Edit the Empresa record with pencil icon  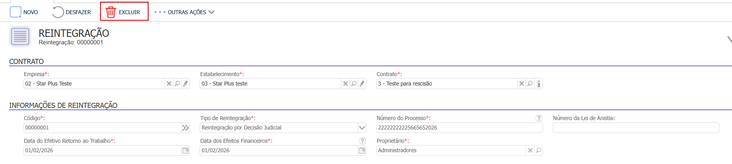coord(186,84)
